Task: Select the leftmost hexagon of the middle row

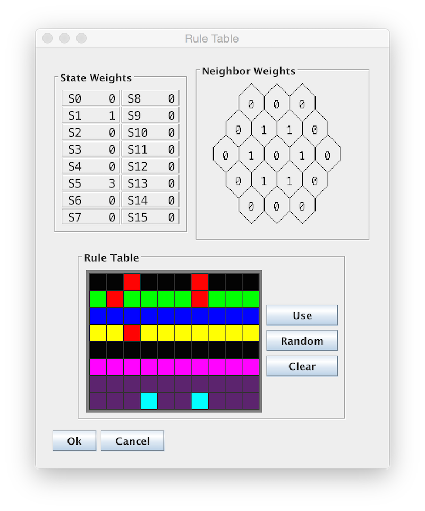Action: [x=226, y=154]
